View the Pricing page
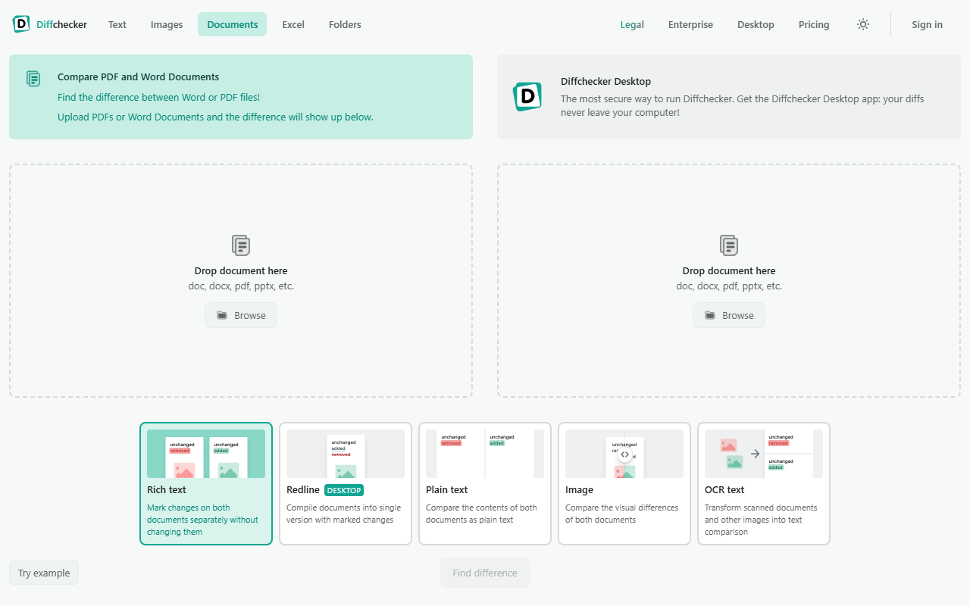This screenshot has width=970, height=606. [814, 24]
